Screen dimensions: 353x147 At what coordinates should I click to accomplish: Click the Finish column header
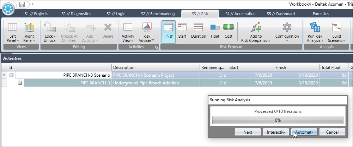297,67
